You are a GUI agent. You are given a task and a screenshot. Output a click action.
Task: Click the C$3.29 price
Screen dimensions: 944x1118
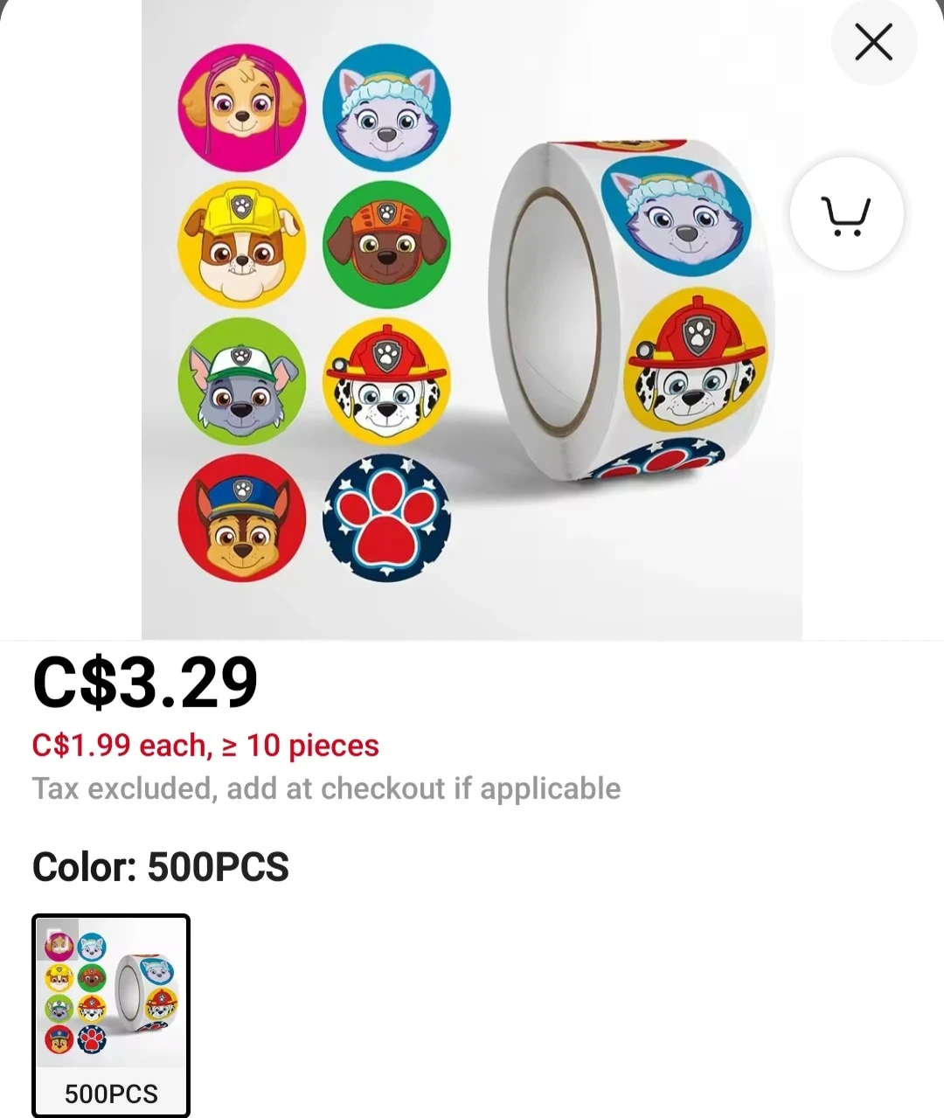click(145, 683)
